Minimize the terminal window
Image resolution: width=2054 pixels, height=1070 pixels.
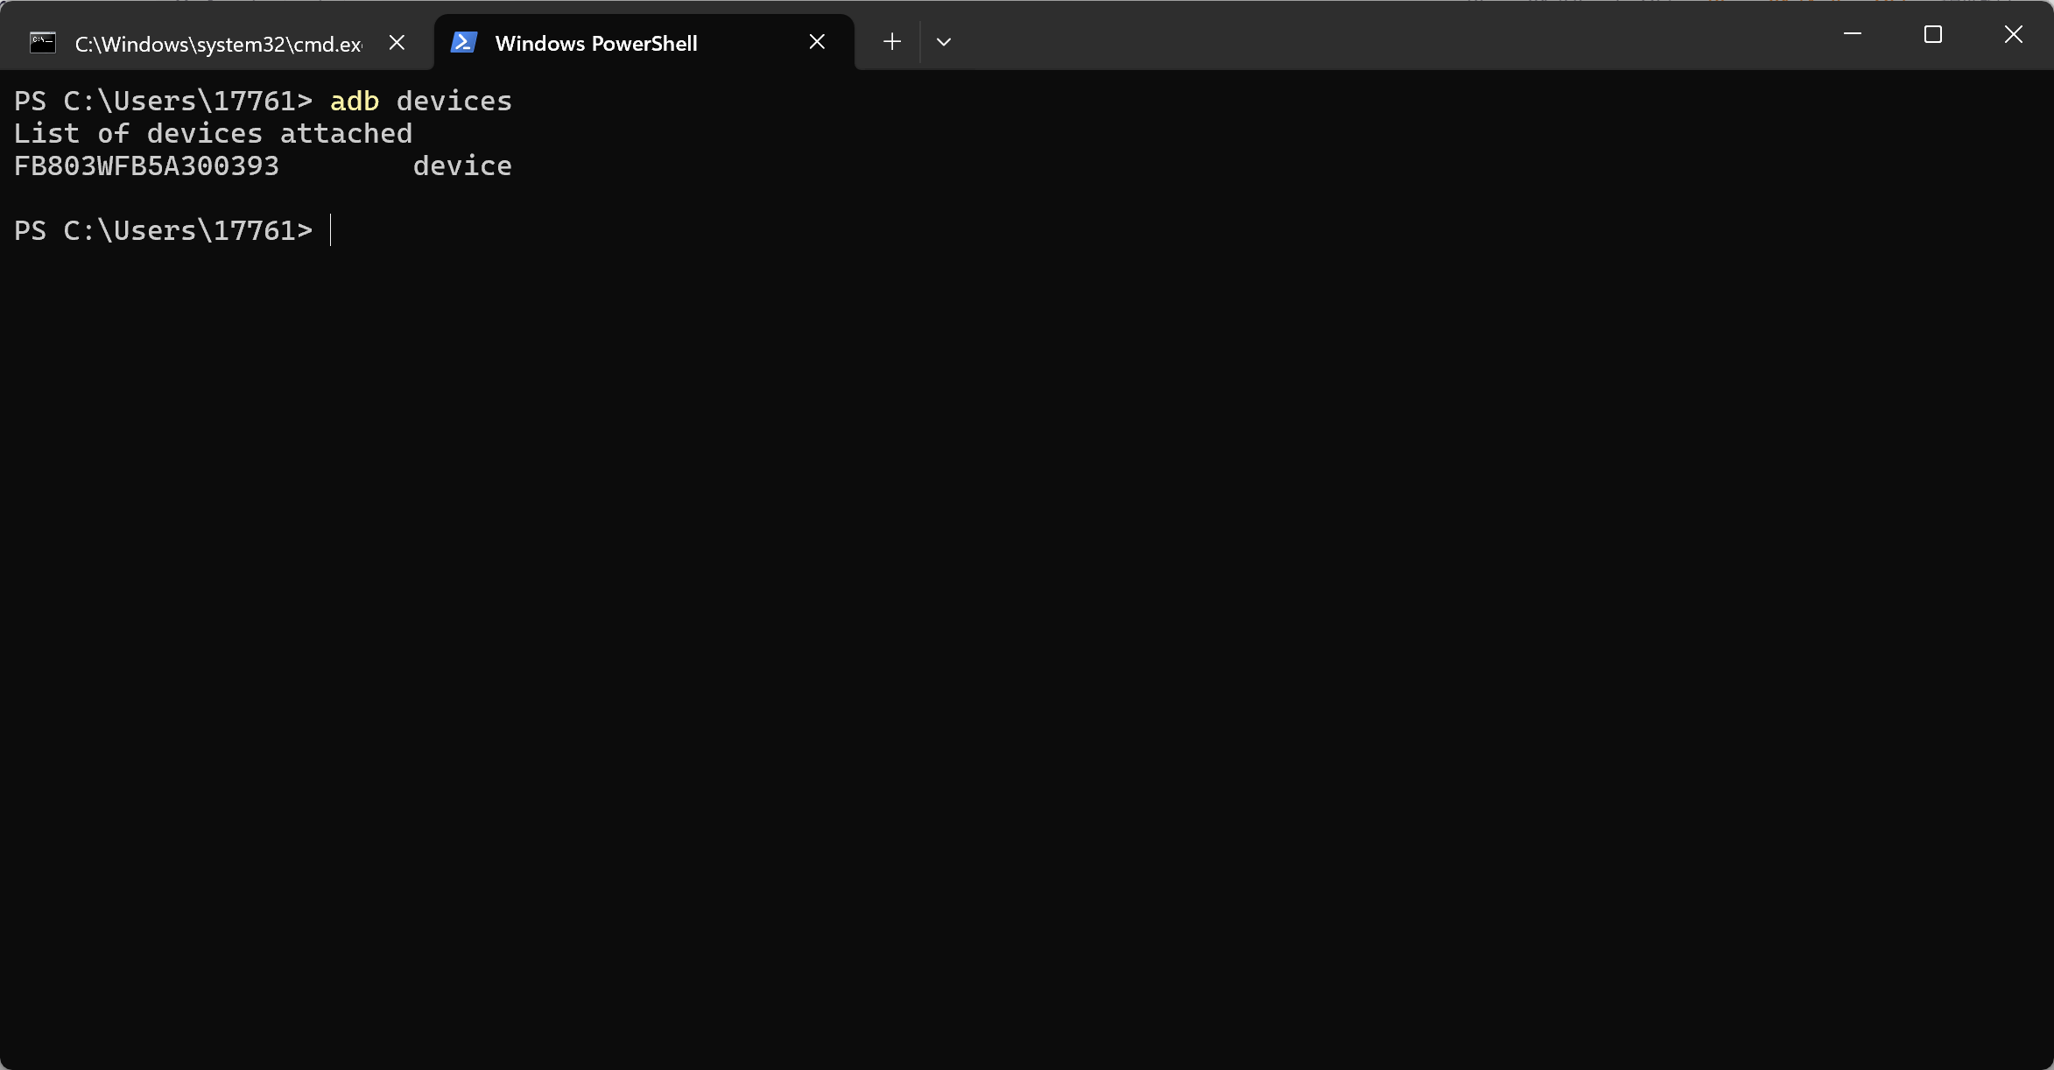click(1853, 34)
